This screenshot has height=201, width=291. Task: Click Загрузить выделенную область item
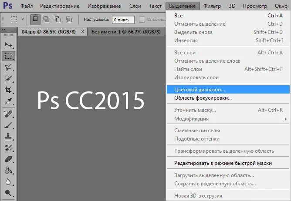click(x=228, y=175)
